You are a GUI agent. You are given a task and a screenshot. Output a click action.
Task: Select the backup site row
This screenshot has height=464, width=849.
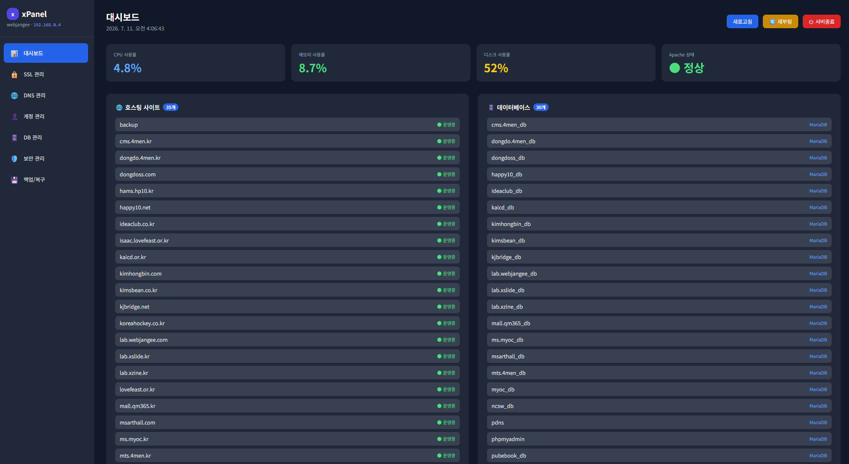click(x=288, y=124)
